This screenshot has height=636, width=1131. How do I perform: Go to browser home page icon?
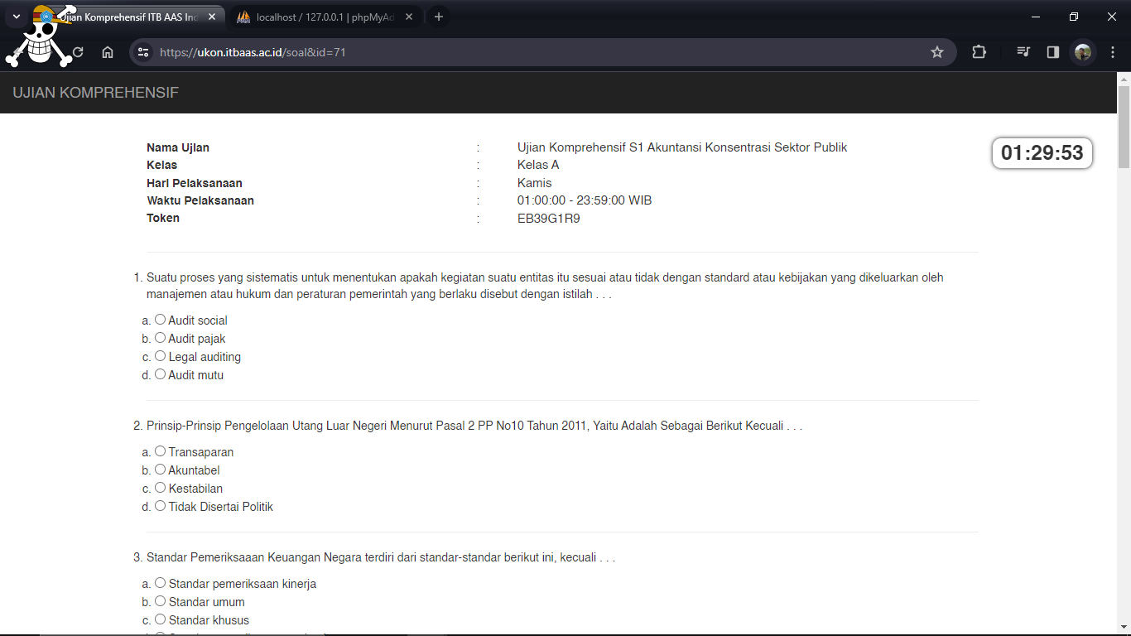point(108,52)
